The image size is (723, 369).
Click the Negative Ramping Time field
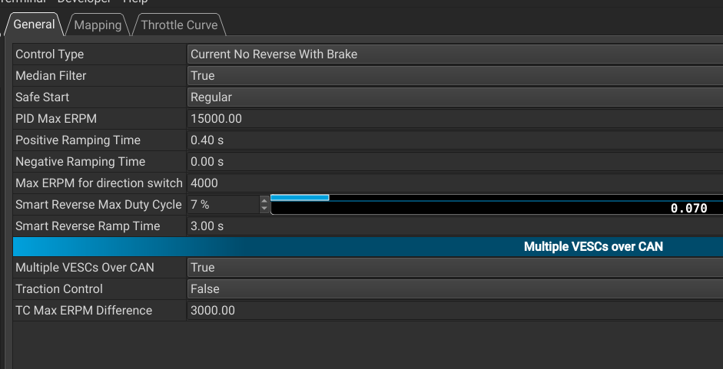[453, 162]
